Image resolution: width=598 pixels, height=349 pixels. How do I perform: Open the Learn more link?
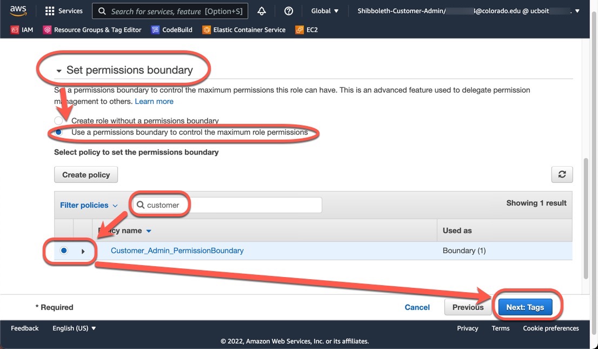tap(154, 101)
